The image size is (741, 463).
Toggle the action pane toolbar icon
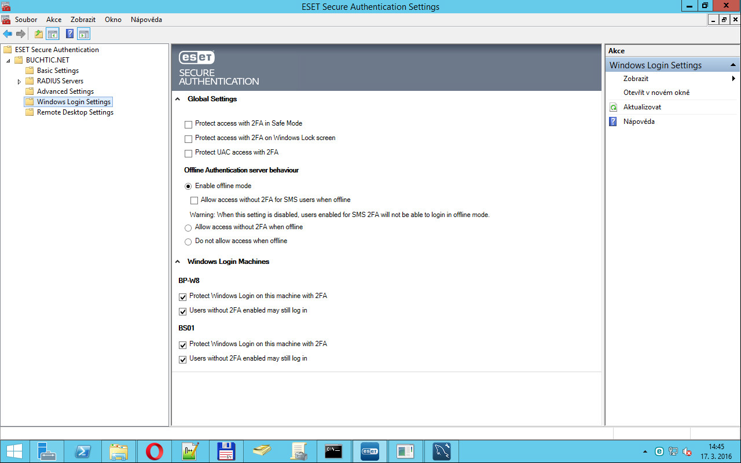click(x=84, y=34)
